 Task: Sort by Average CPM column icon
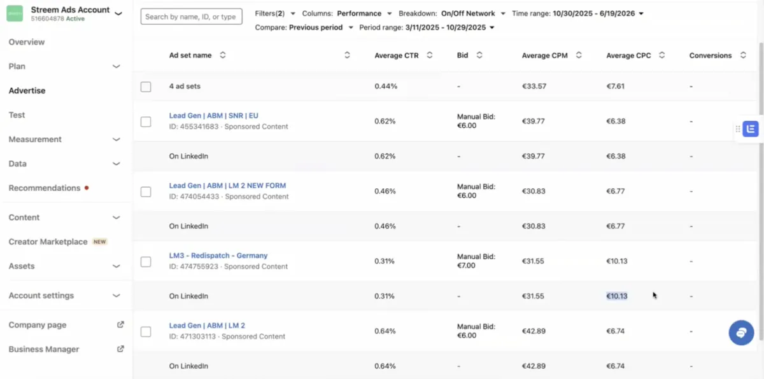point(579,55)
